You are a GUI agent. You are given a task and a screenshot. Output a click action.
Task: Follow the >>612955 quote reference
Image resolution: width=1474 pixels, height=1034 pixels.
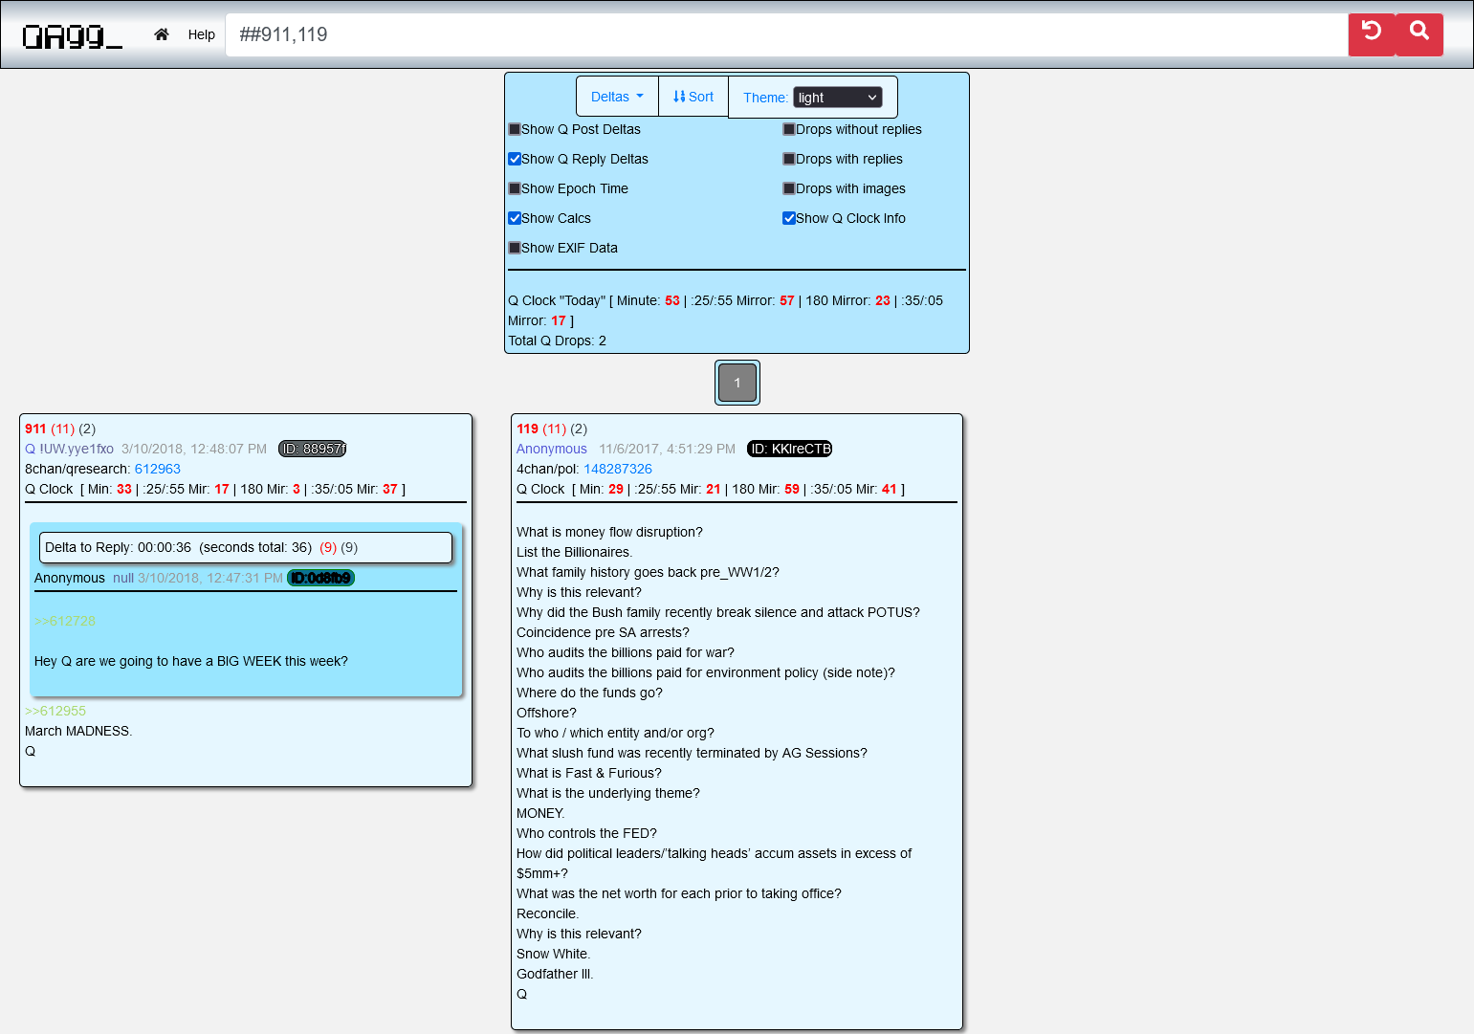tap(55, 711)
